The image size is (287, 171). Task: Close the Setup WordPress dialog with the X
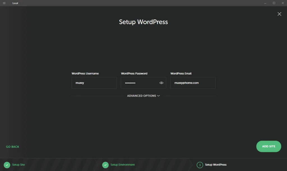point(279,14)
